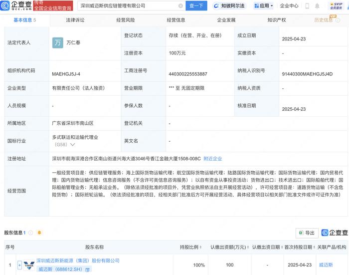
Task: Switch to 法律诉讼 tab
Action: [x=75, y=20]
